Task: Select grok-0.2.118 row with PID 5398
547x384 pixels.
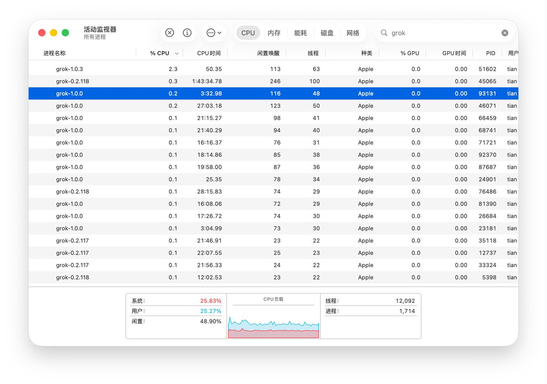Action: [x=273, y=278]
